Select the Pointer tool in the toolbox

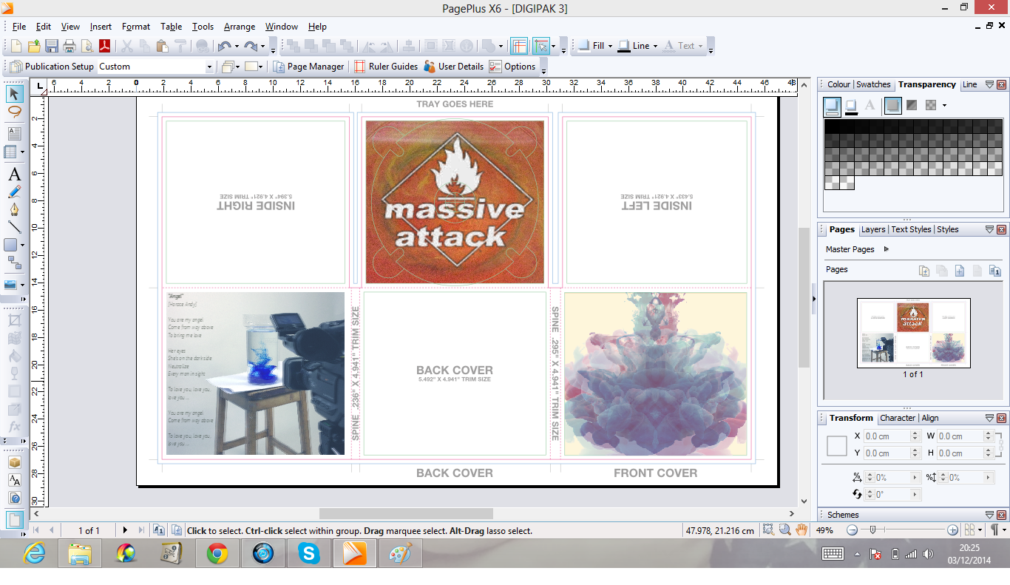point(14,94)
